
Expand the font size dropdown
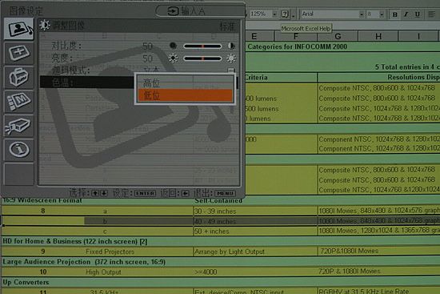click(382, 14)
